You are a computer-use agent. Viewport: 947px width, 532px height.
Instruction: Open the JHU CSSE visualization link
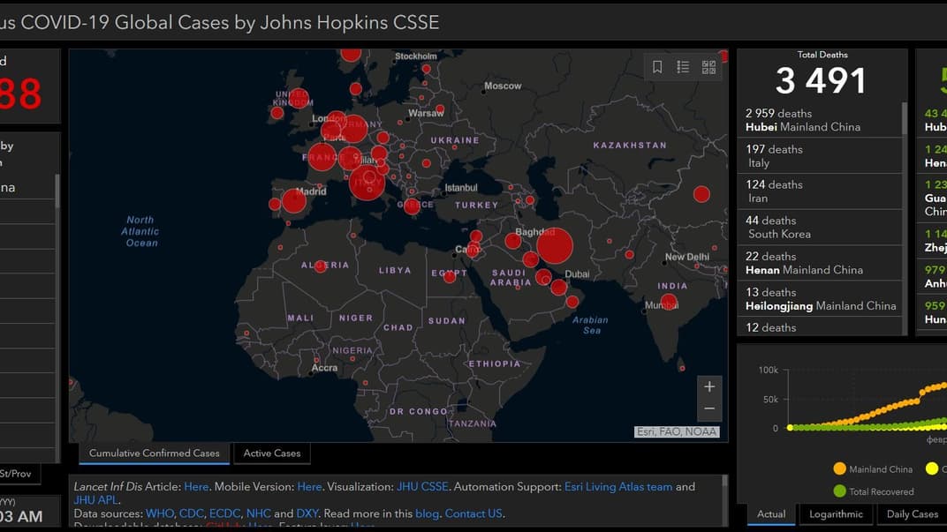click(421, 486)
